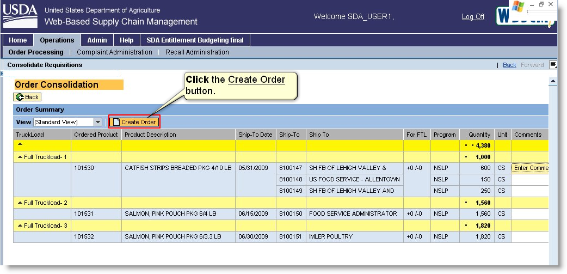Screen dimensions: 567x274
Task: Click the left navigation panel expand arrow
Action: pyautogui.click(x=2, y=73)
